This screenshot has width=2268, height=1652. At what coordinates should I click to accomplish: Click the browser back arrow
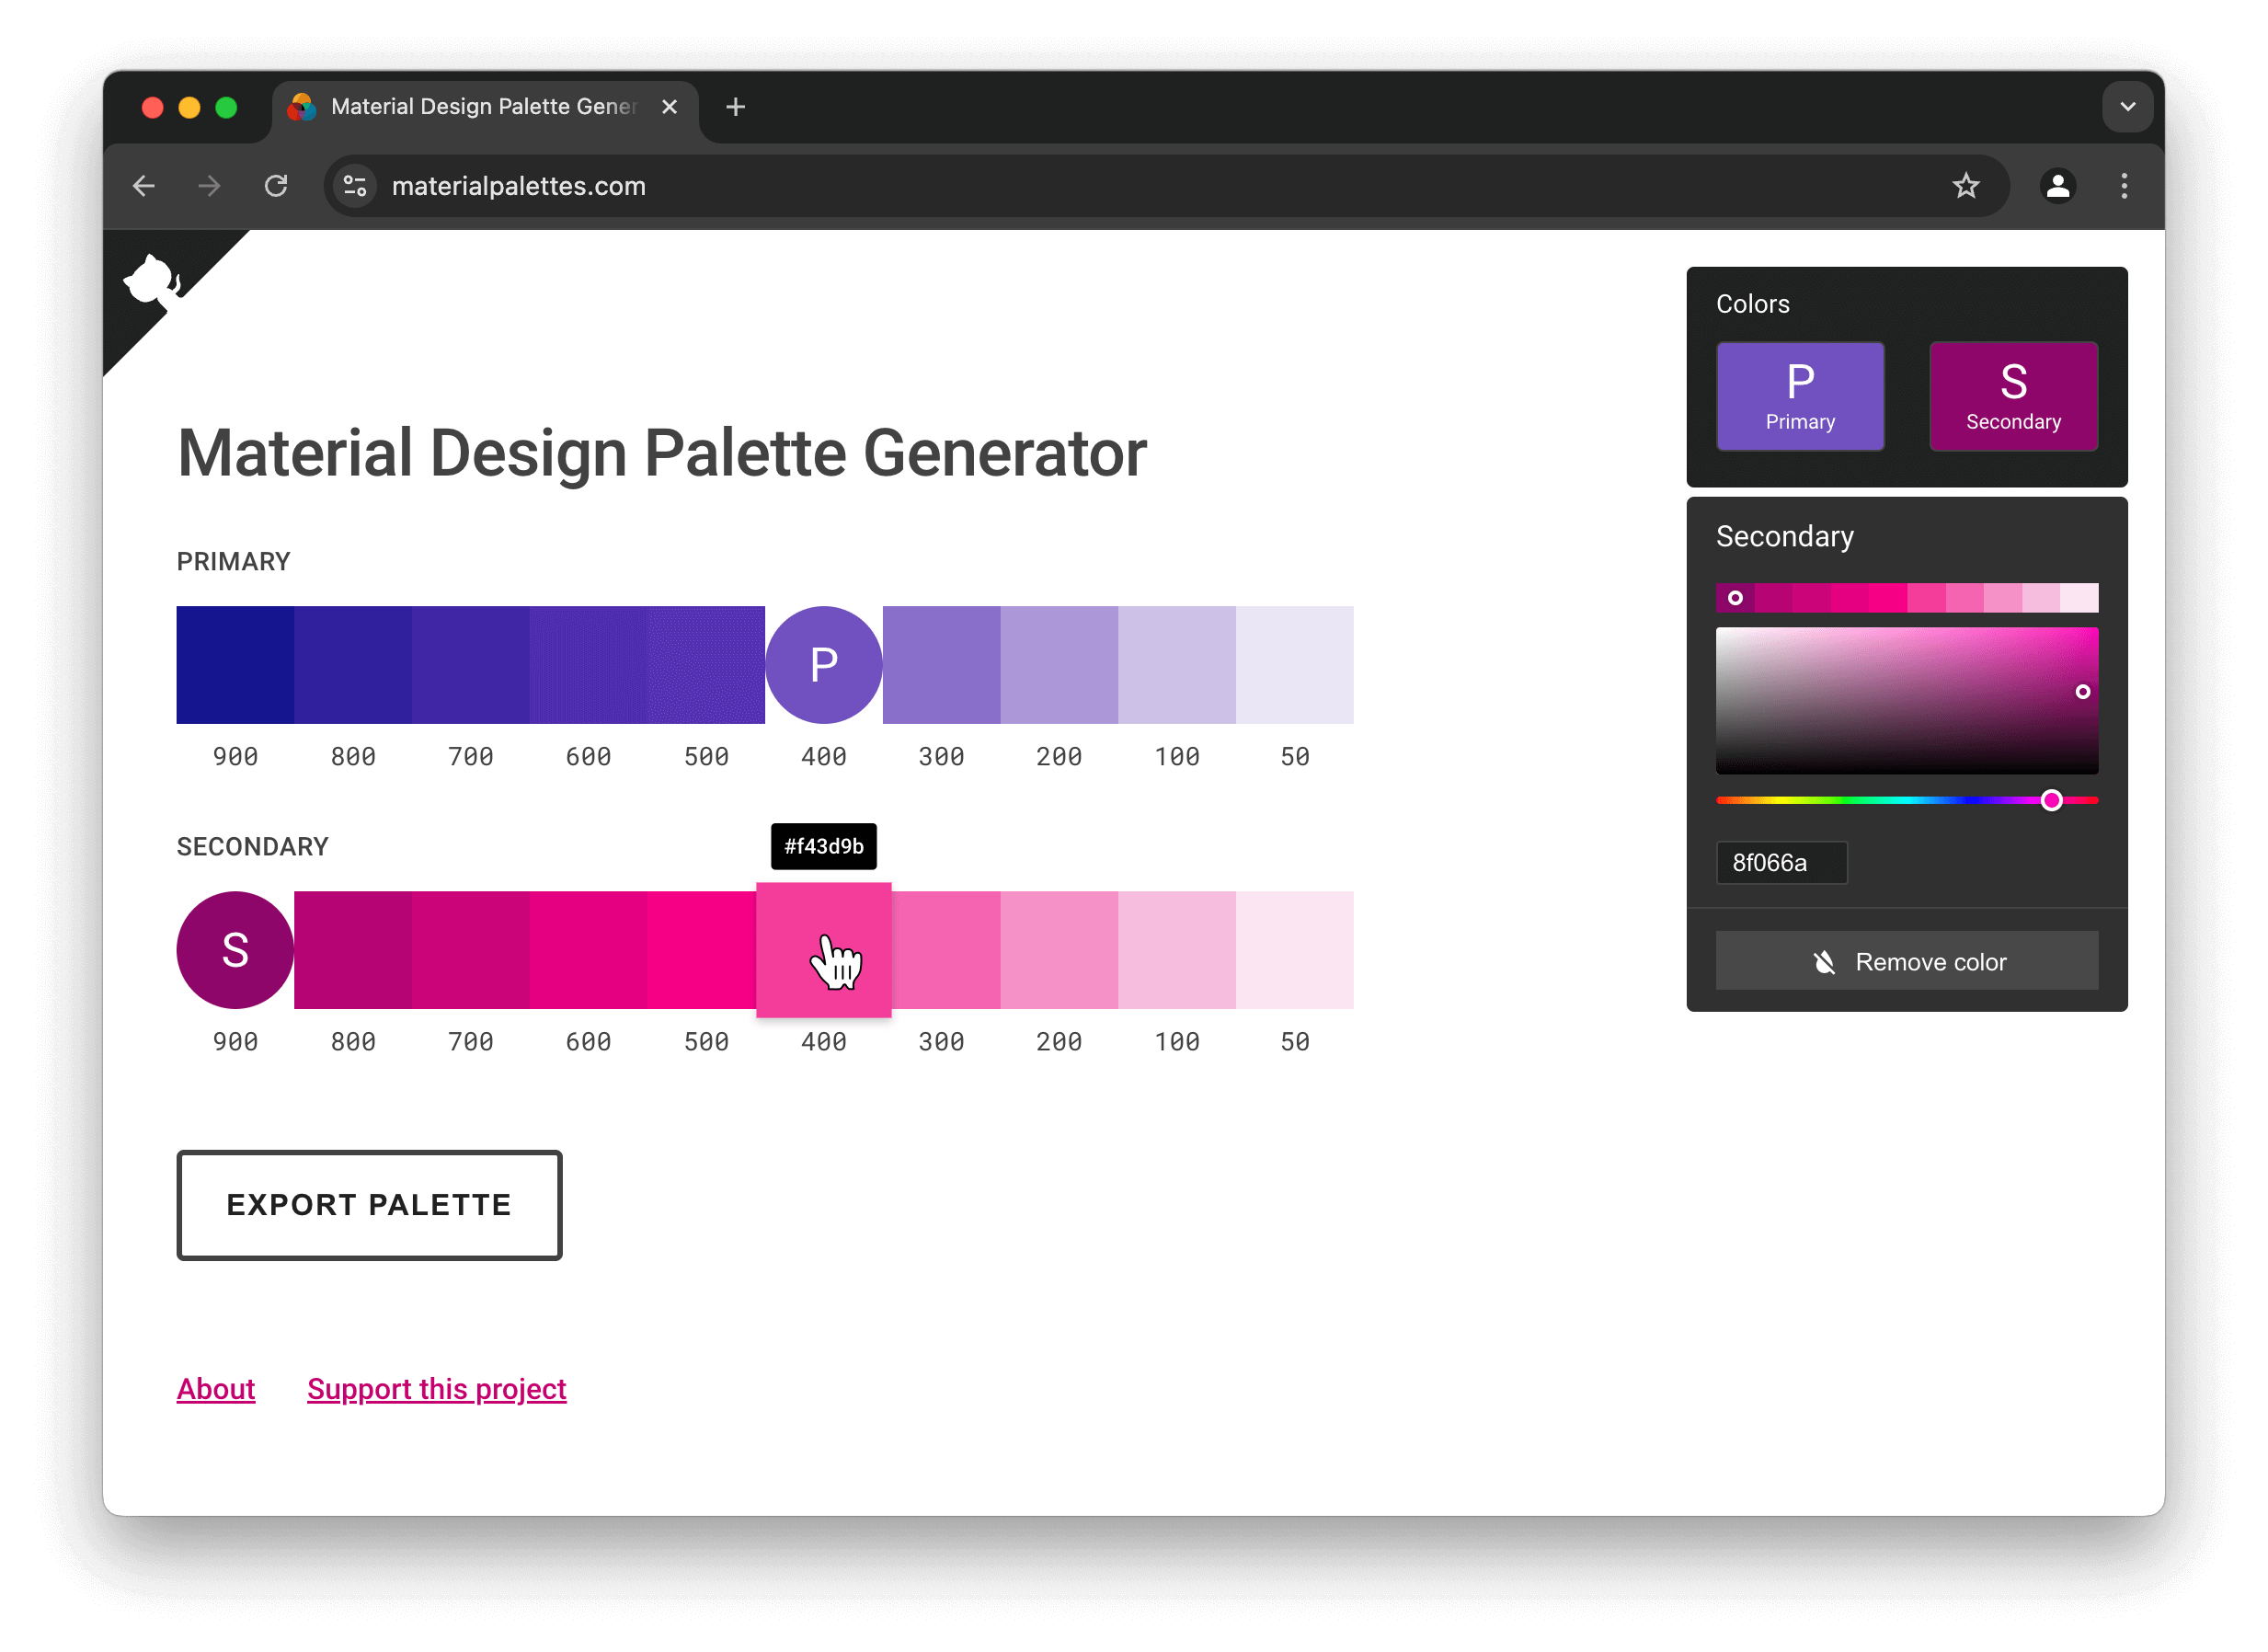pos(144,186)
